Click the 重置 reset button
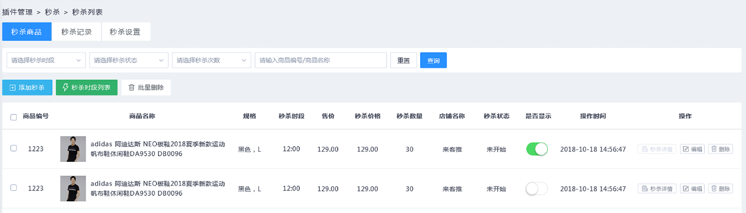The width and height of the screenshot is (746, 213). [x=403, y=61]
